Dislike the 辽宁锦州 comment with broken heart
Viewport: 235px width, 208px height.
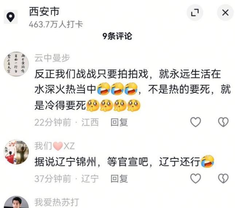coord(223,178)
